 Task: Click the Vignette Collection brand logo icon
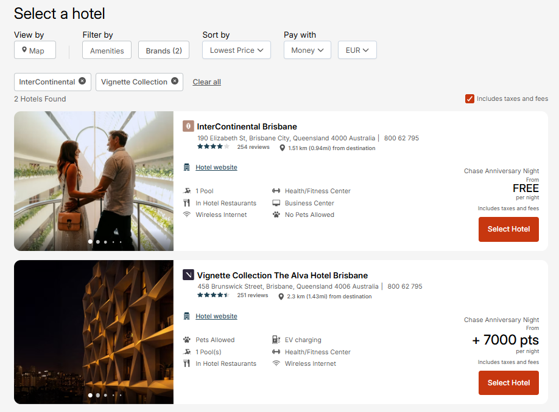pyautogui.click(x=188, y=275)
